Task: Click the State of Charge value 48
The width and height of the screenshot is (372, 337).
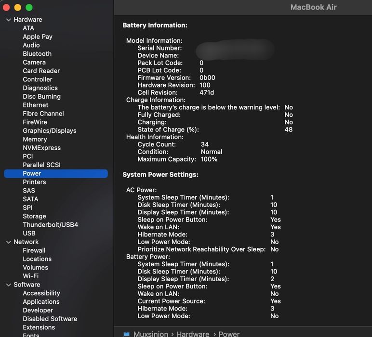Action: (289, 130)
